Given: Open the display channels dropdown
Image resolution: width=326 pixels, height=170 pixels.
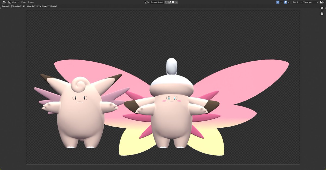Looking at the screenshot, I should click(x=322, y=2).
